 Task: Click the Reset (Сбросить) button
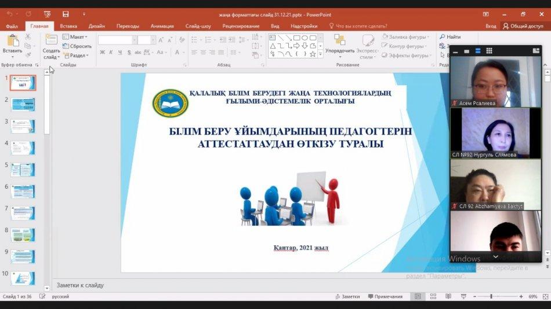pyautogui.click(x=78, y=46)
